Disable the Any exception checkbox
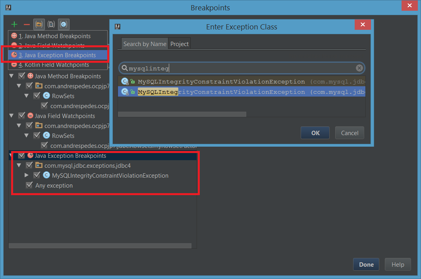The height and width of the screenshot is (279, 421). point(29,185)
